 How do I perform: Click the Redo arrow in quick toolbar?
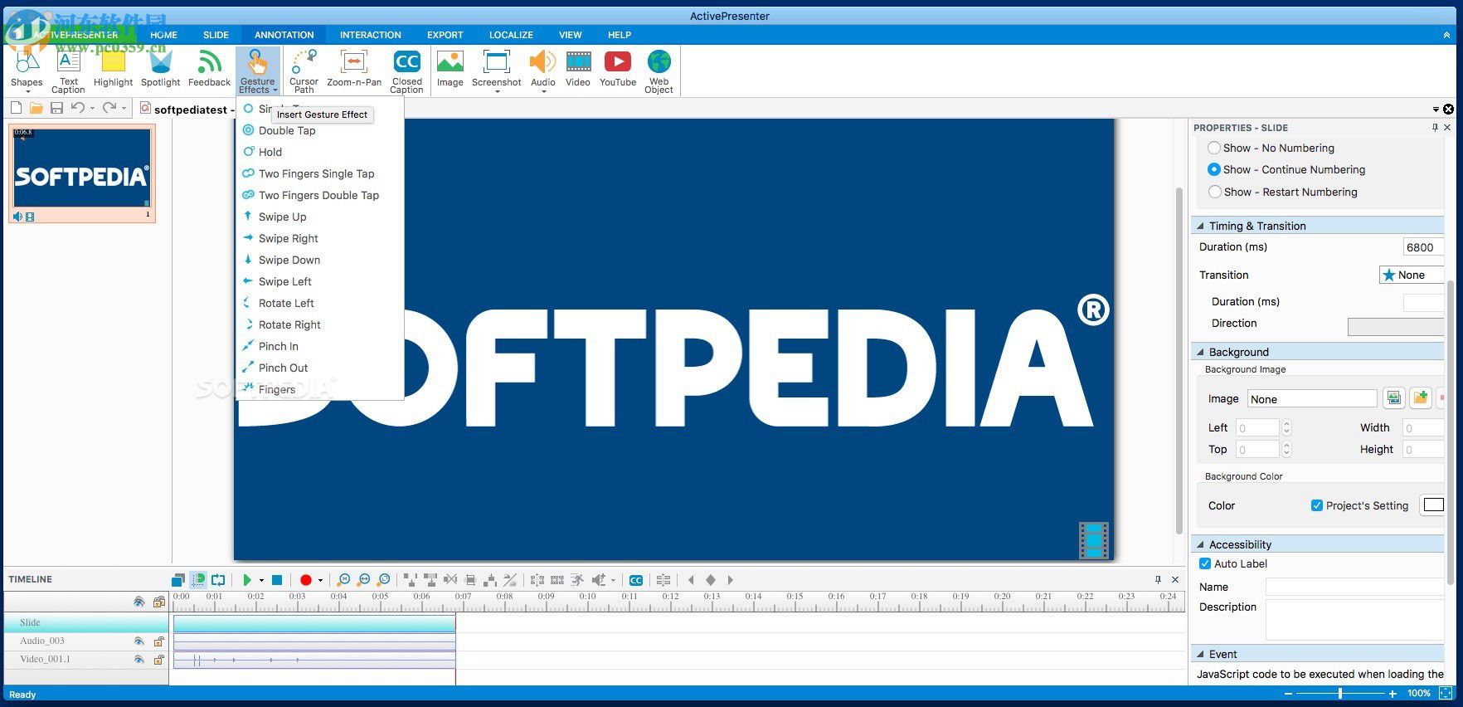pyautogui.click(x=109, y=108)
